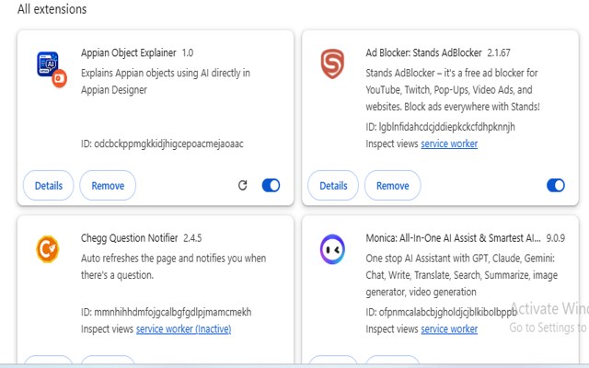Click Monica's version number 9.0.9
This screenshot has width=589, height=368.
click(x=556, y=238)
